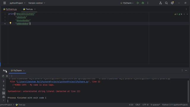Go to previous highlighted error arrow
The image size is (190, 107).
tap(184, 14)
